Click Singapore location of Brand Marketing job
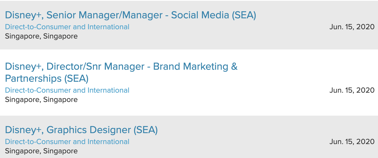This screenshot has width=378, height=158. 41,100
